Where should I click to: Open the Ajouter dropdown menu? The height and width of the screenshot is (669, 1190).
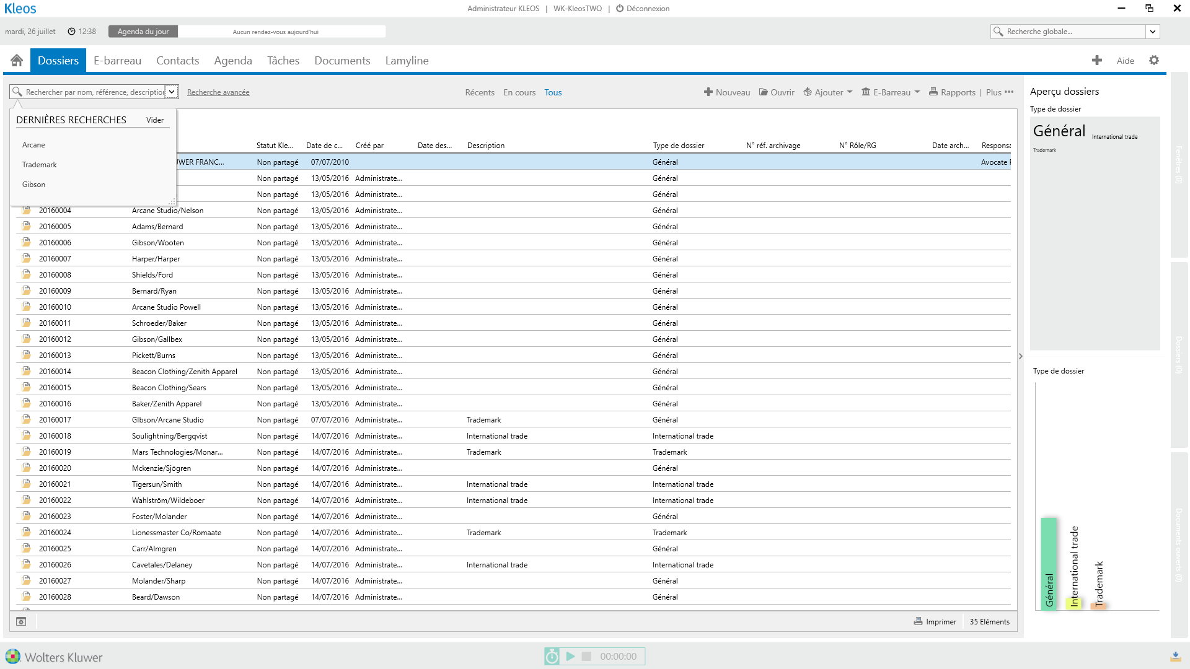[828, 92]
